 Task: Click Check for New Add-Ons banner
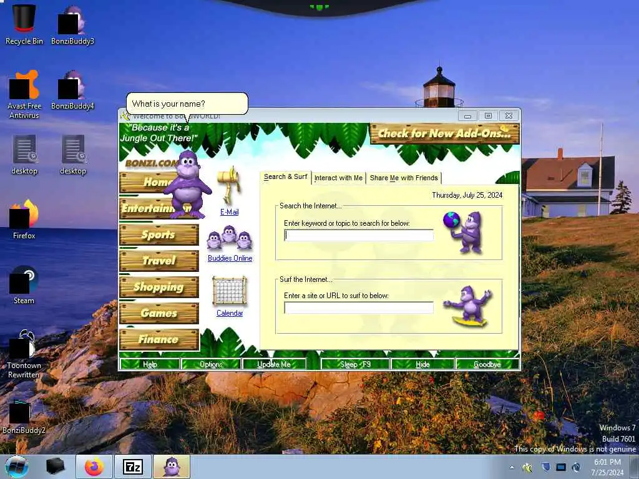pyautogui.click(x=444, y=133)
